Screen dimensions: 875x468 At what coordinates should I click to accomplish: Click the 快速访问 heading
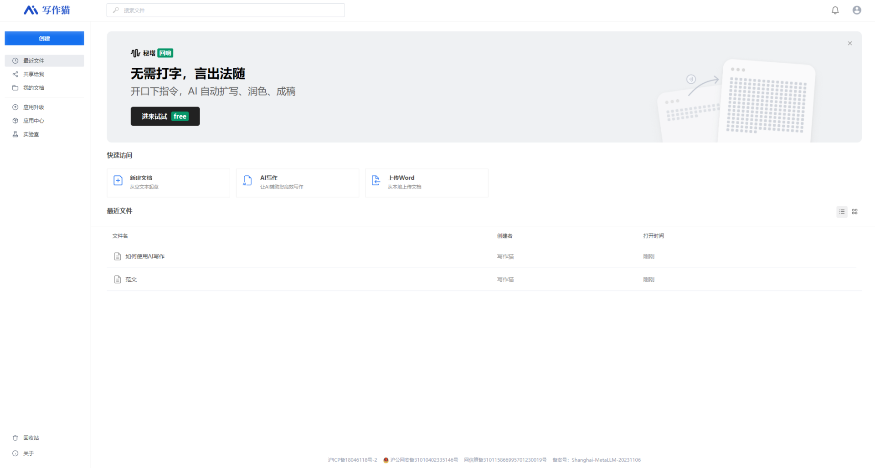tap(119, 155)
